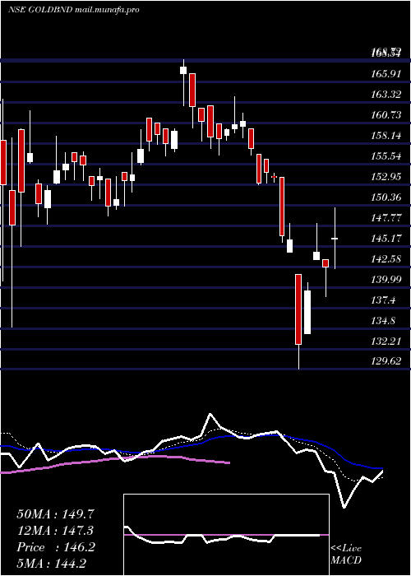Click the <<Live MACD label

pyautogui.click(x=346, y=554)
